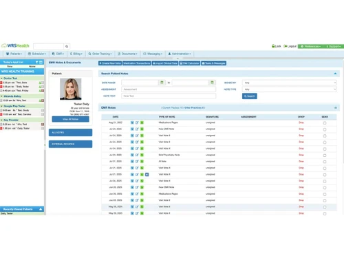The image size is (344, 258).
Task: Open the Scheduler menu
Action: point(36,54)
